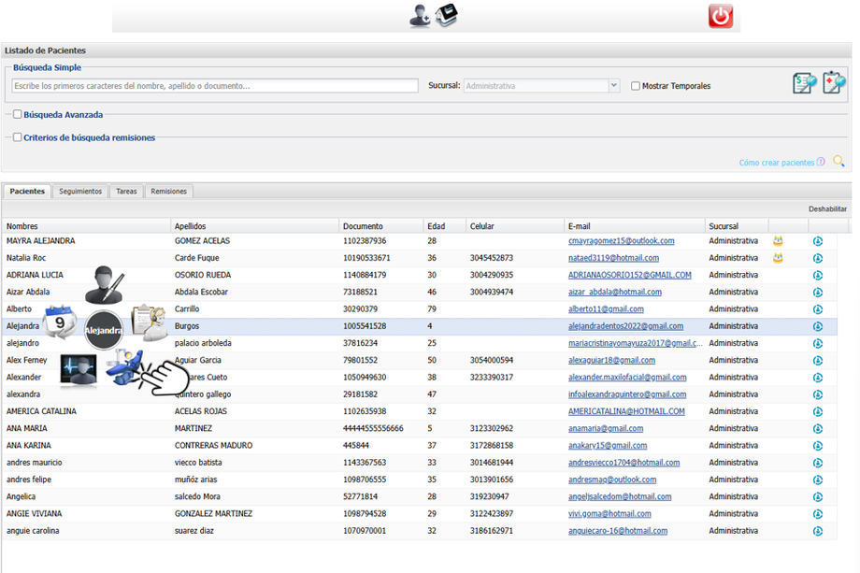Go to the Remisiones tab
This screenshot has width=860, height=573.
169,192
